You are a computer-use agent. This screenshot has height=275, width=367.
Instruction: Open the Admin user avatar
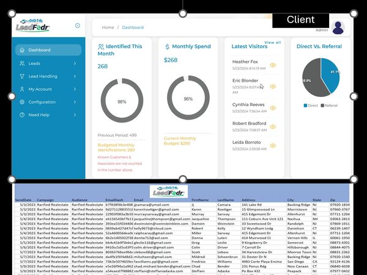coord(338,27)
